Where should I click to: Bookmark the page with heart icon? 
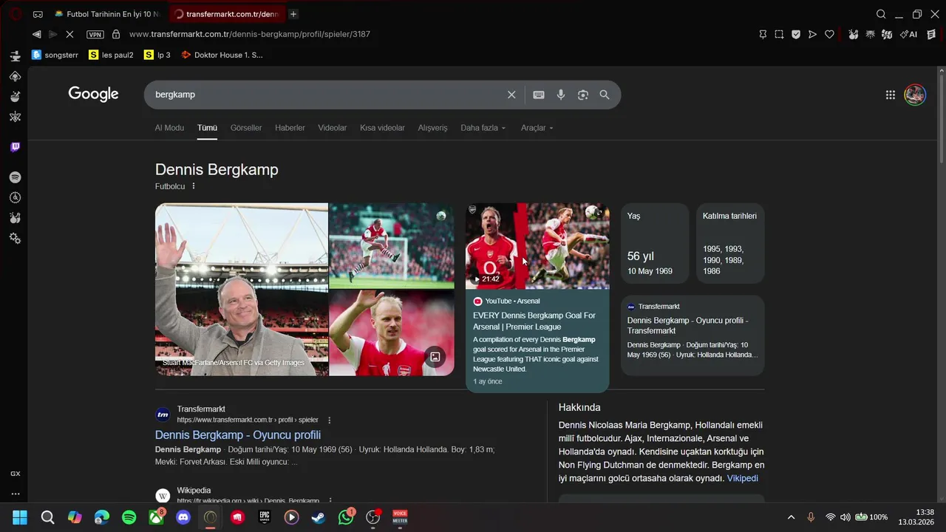coord(829,34)
